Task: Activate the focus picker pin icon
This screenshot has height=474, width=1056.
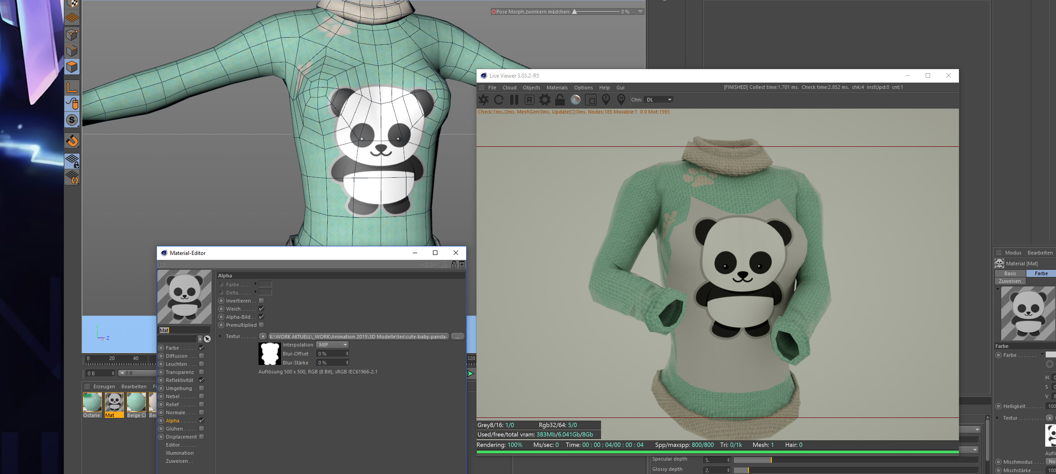Action: click(x=606, y=100)
